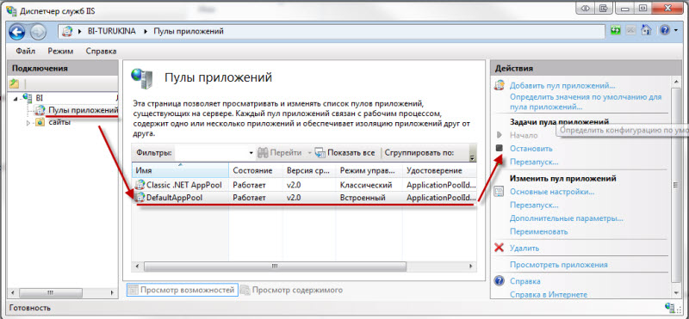
Task: Click the DefaultAppPool row icon
Action: tap(140, 198)
